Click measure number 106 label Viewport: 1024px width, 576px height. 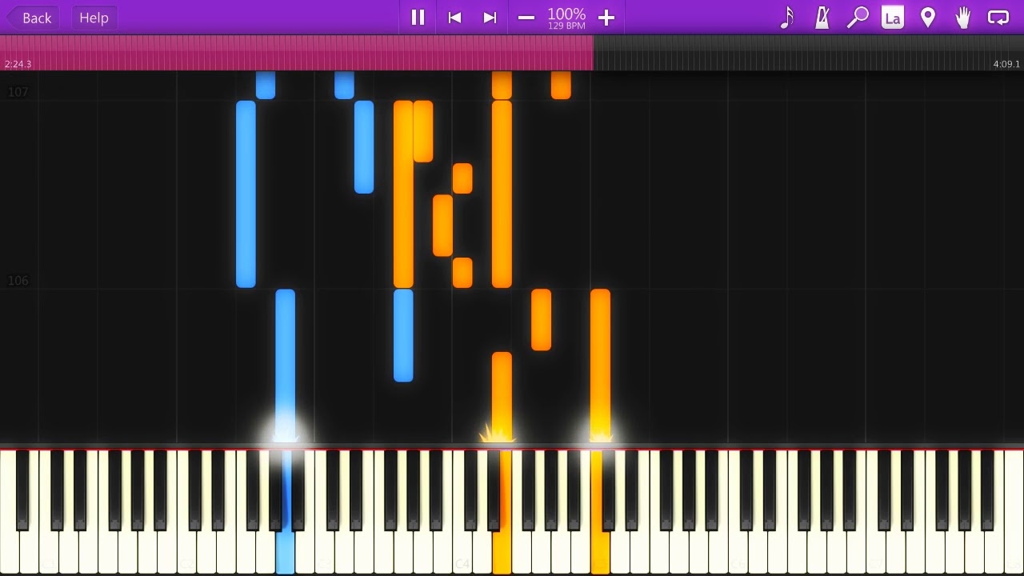pyautogui.click(x=18, y=281)
